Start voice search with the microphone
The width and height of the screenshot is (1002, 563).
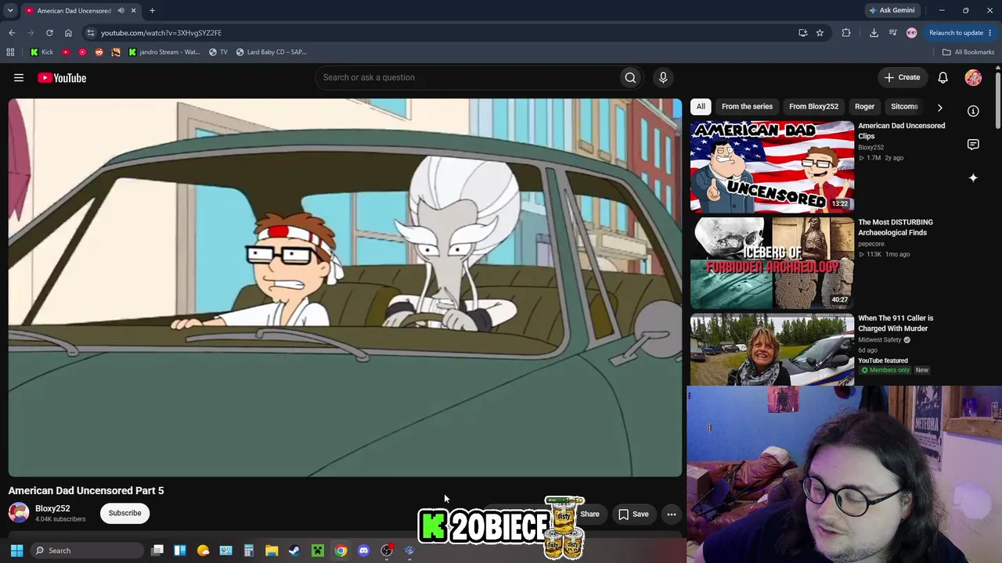click(x=663, y=77)
